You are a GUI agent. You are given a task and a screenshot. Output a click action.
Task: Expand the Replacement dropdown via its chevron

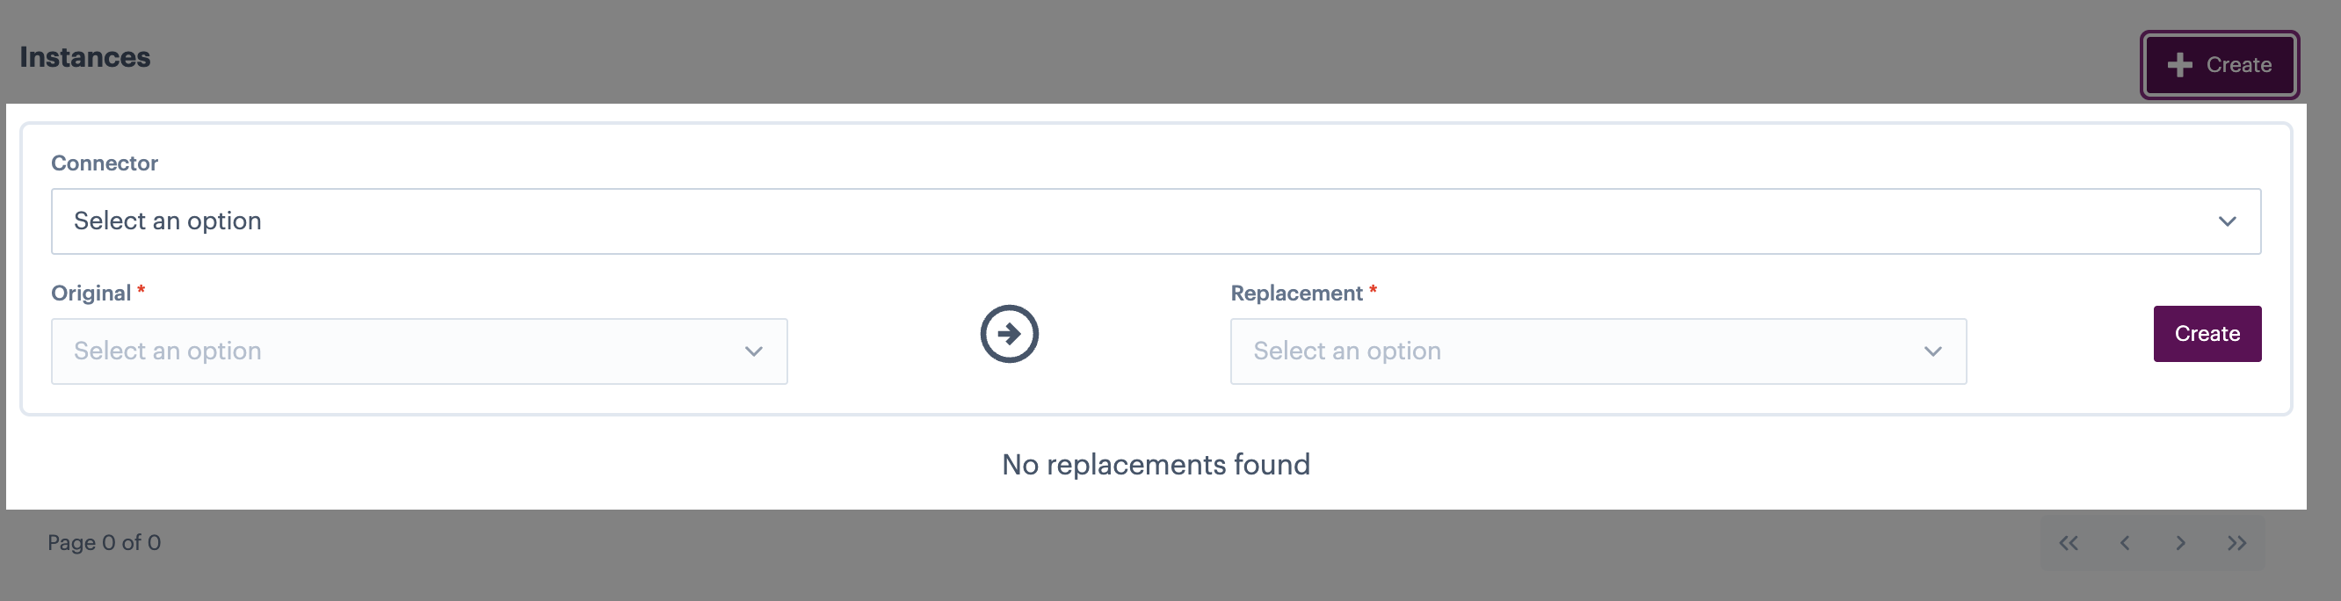click(x=1932, y=351)
